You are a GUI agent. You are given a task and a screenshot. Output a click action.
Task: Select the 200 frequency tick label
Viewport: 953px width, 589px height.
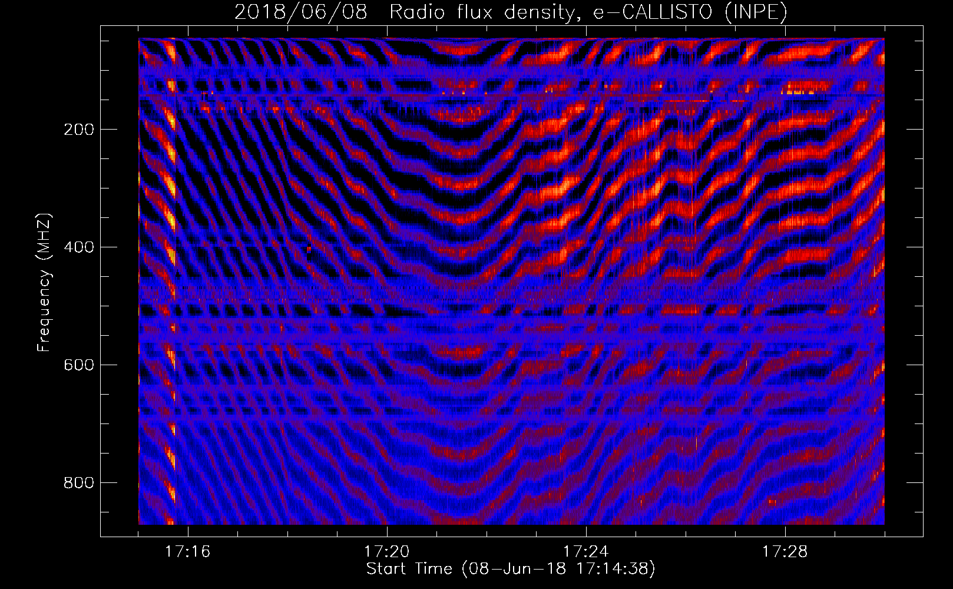[79, 129]
